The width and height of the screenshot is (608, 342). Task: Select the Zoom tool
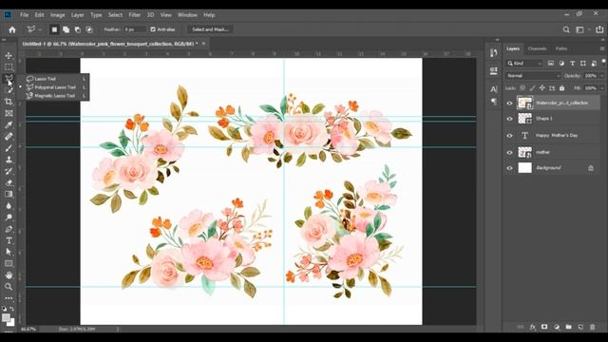click(9, 287)
